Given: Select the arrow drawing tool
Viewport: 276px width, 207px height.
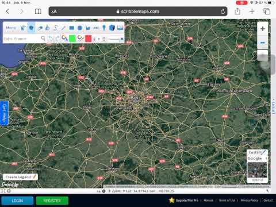Looking at the screenshot, I should click(40, 28).
